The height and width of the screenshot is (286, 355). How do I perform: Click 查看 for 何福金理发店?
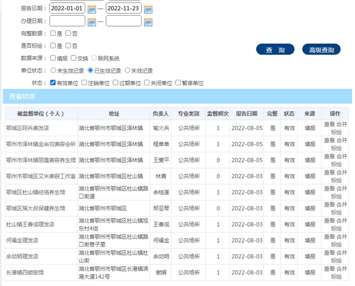pyautogui.click(x=329, y=237)
